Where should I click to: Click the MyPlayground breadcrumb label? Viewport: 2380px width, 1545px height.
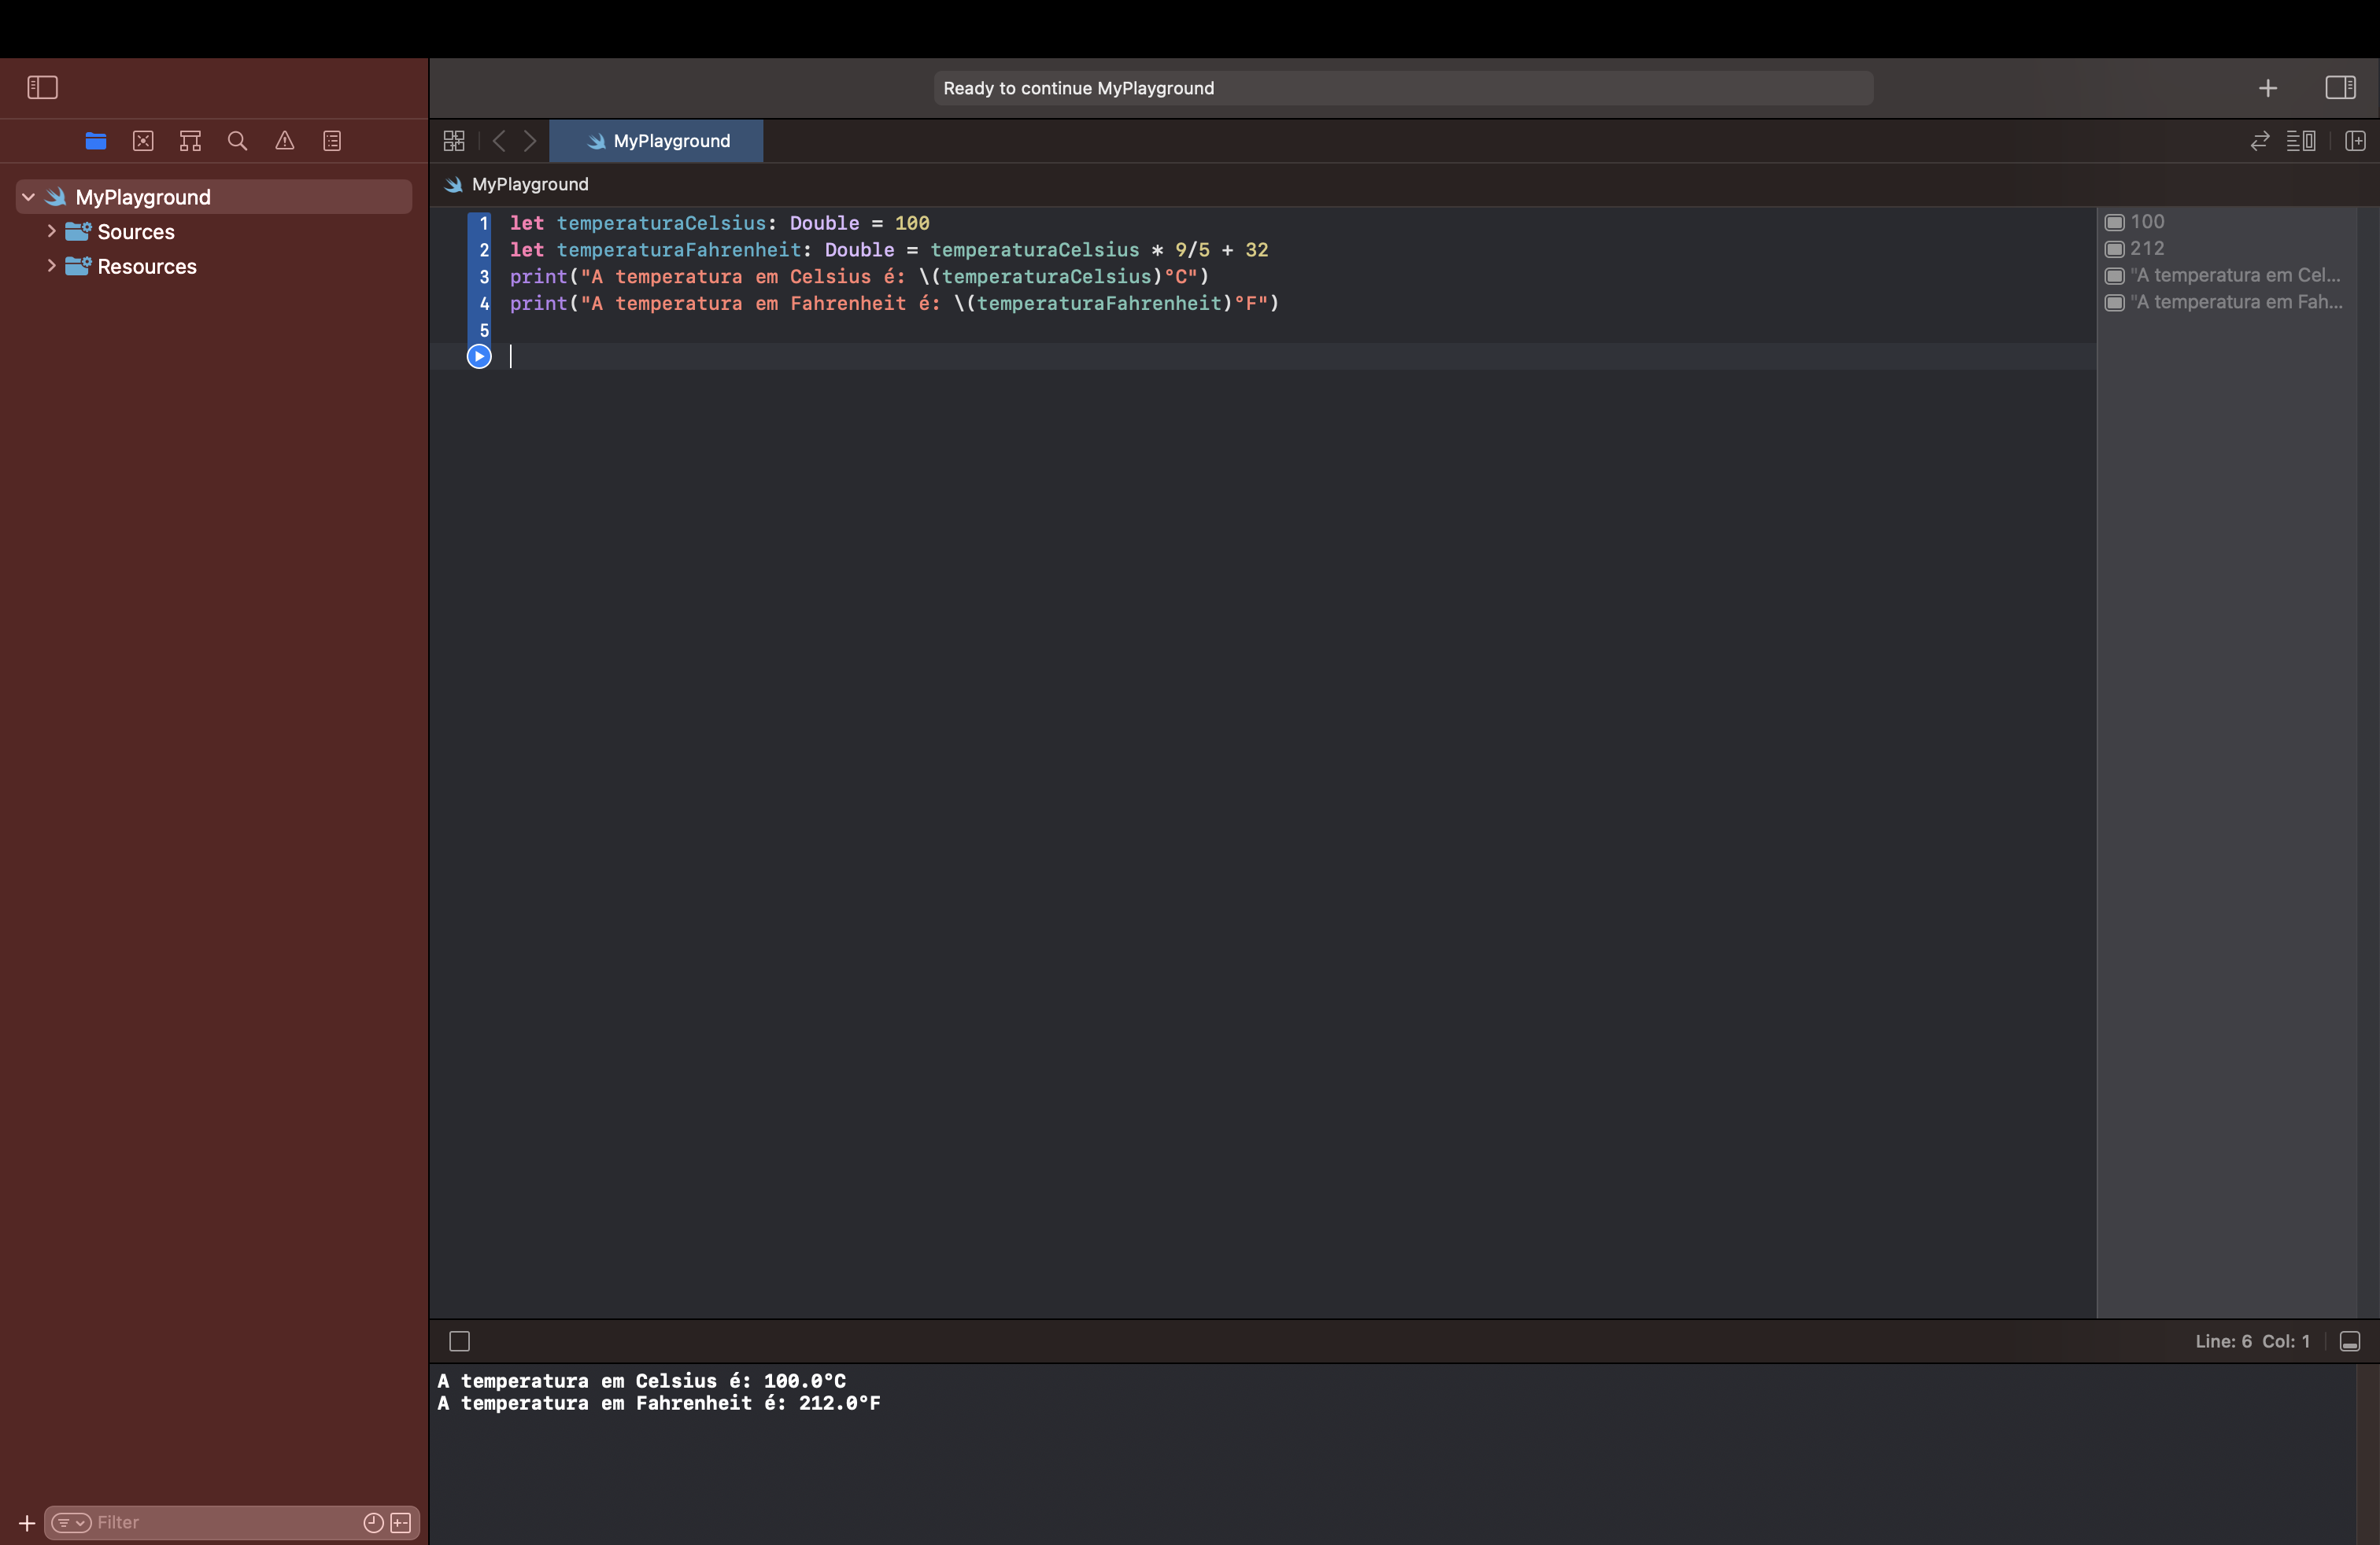[x=529, y=184]
